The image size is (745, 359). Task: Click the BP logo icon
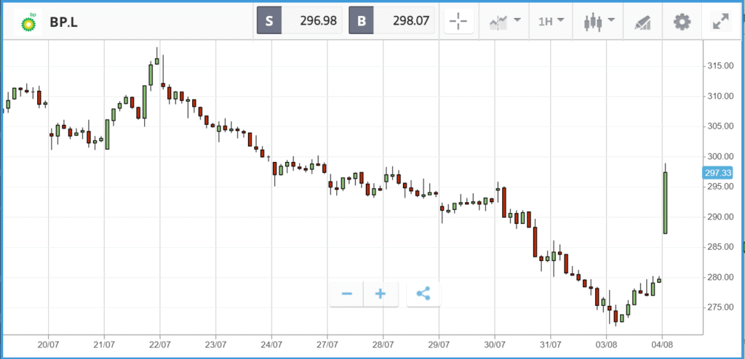coord(28,21)
